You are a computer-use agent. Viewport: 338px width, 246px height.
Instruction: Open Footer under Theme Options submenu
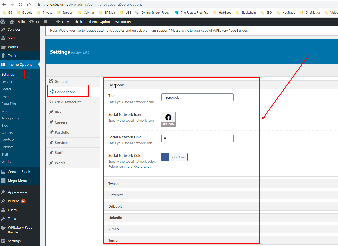pyautogui.click(x=6, y=89)
